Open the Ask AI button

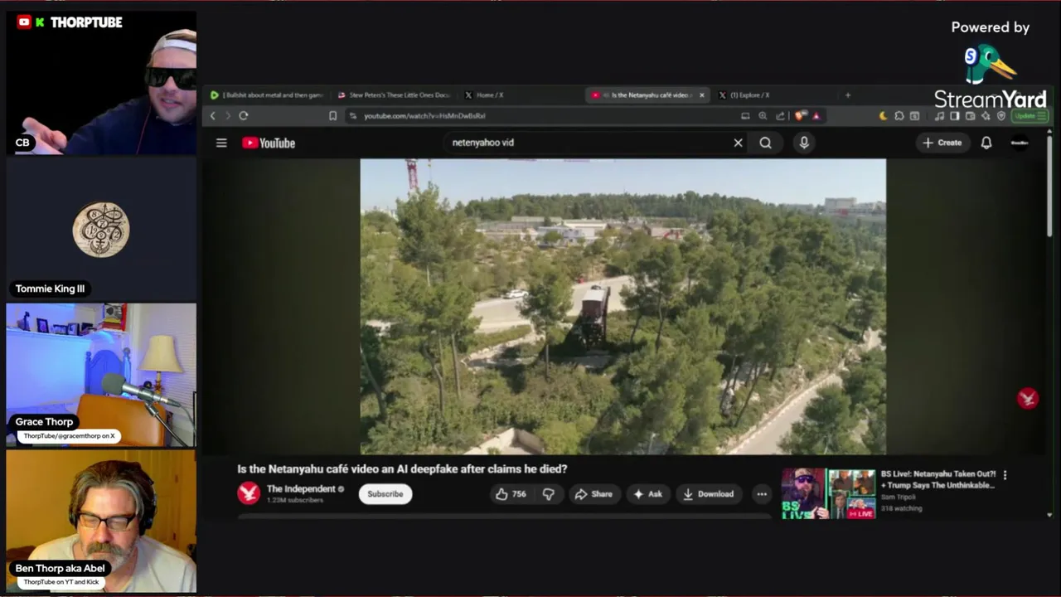[x=647, y=494]
